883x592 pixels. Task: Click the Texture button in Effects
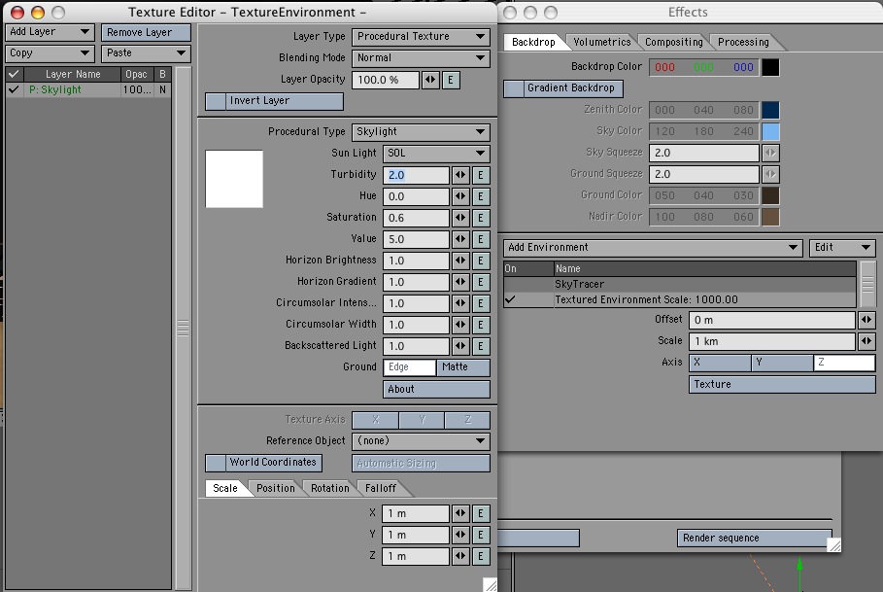click(x=782, y=385)
